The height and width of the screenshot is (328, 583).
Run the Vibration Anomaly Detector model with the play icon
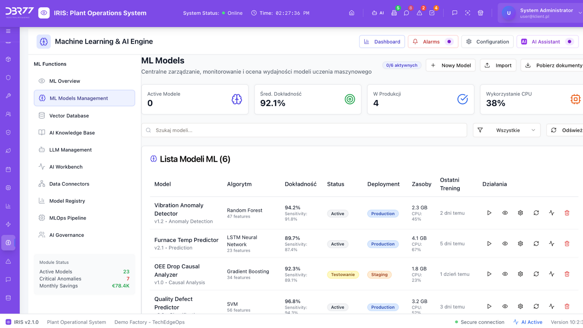489,213
